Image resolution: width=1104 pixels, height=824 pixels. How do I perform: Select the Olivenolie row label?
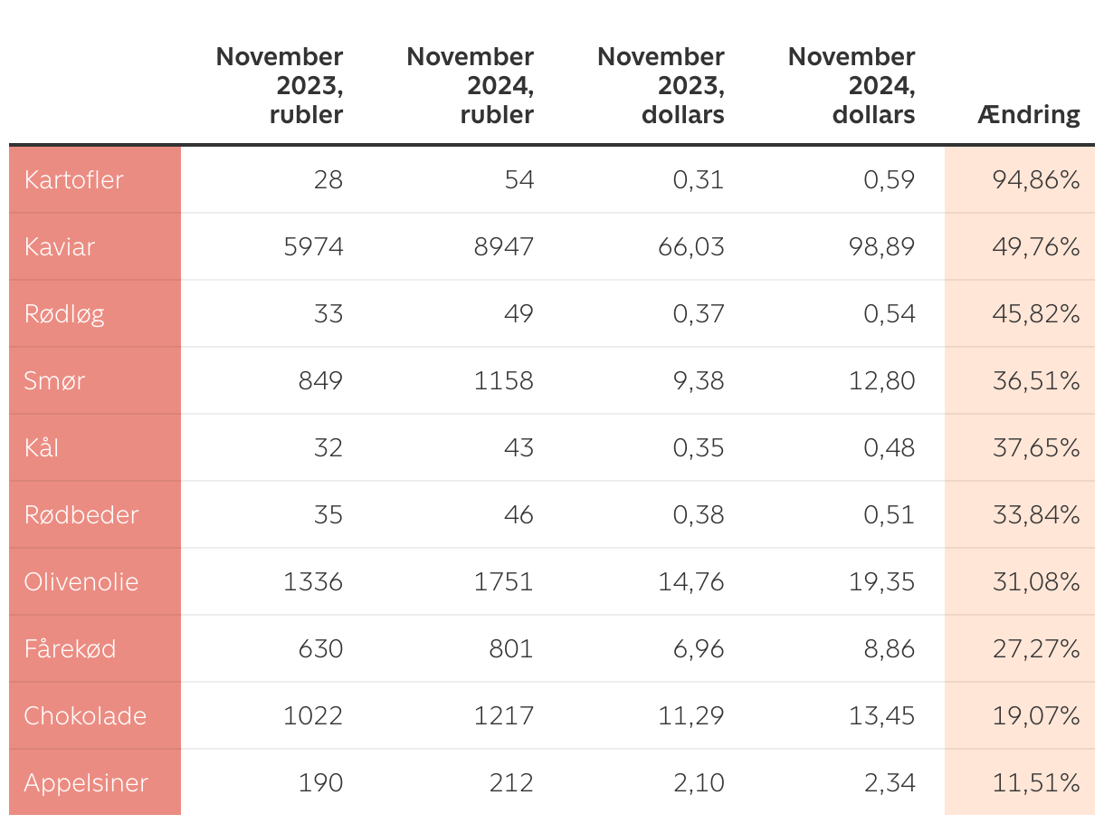(81, 581)
